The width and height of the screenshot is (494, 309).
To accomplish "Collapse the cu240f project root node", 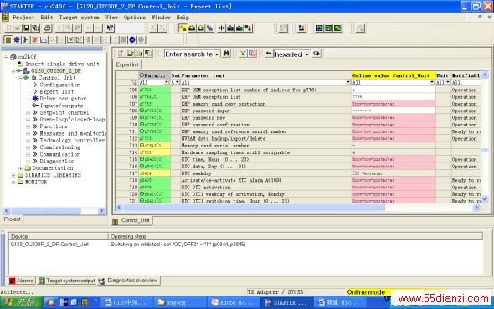I will pos(6,57).
